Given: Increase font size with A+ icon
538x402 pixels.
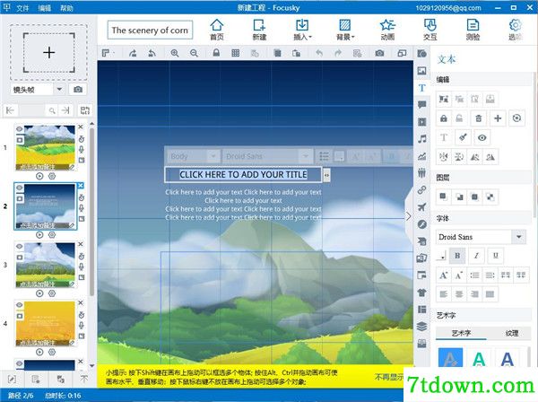Looking at the screenshot, I should (x=443, y=275).
